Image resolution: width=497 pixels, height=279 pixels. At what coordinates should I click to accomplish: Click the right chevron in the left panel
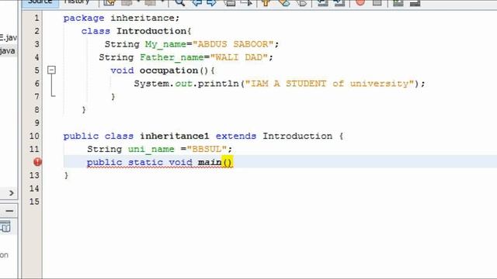coord(12,193)
